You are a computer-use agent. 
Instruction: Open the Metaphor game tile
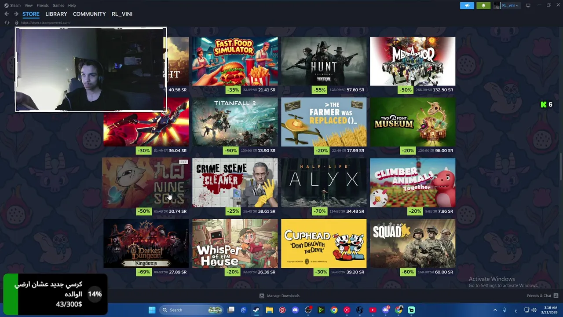click(x=413, y=61)
